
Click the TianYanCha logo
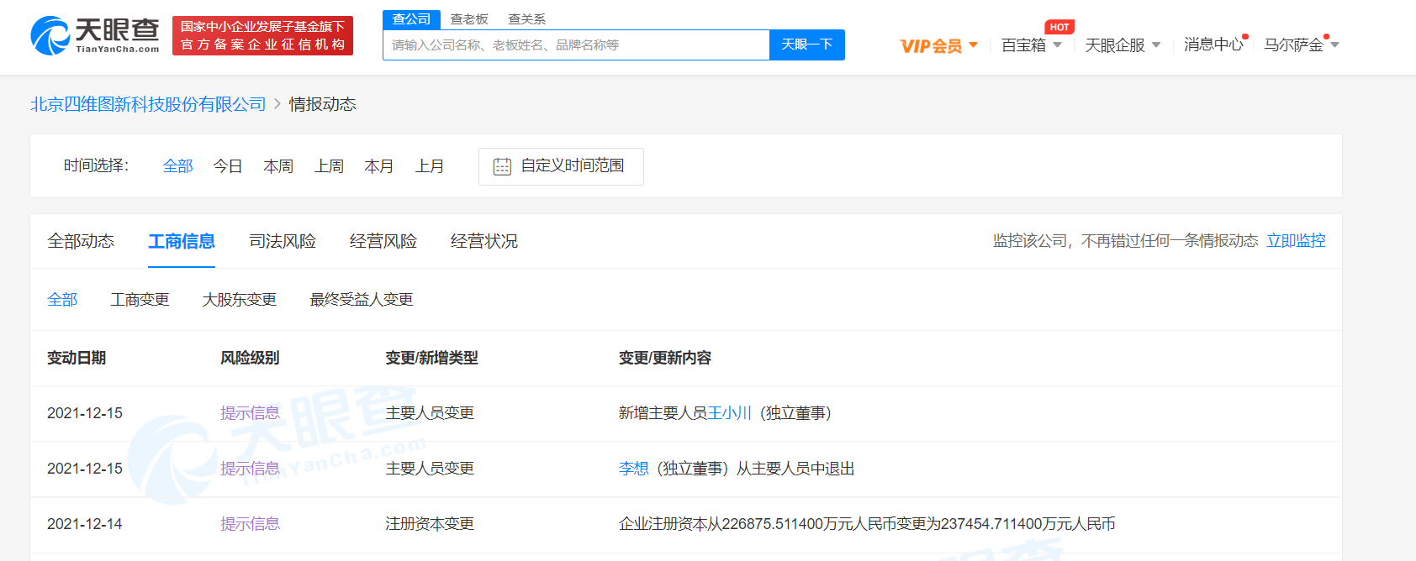pyautogui.click(x=95, y=35)
